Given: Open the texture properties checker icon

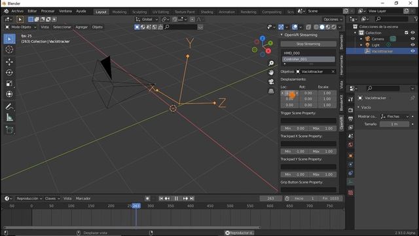Looking at the screenshot, I should tap(351, 192).
